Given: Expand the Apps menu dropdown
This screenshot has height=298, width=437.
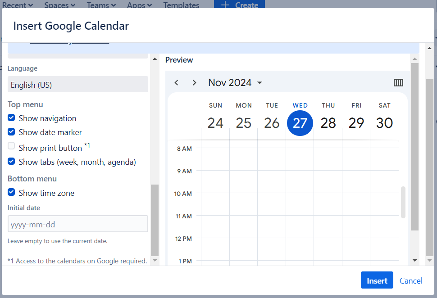Looking at the screenshot, I should coord(139,5).
